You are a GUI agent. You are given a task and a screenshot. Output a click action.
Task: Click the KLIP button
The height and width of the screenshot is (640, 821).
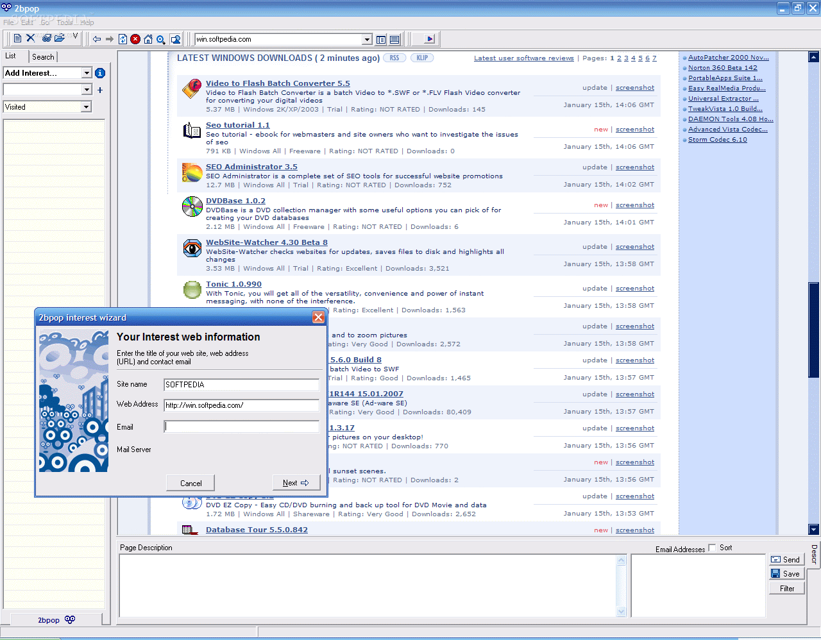(422, 58)
